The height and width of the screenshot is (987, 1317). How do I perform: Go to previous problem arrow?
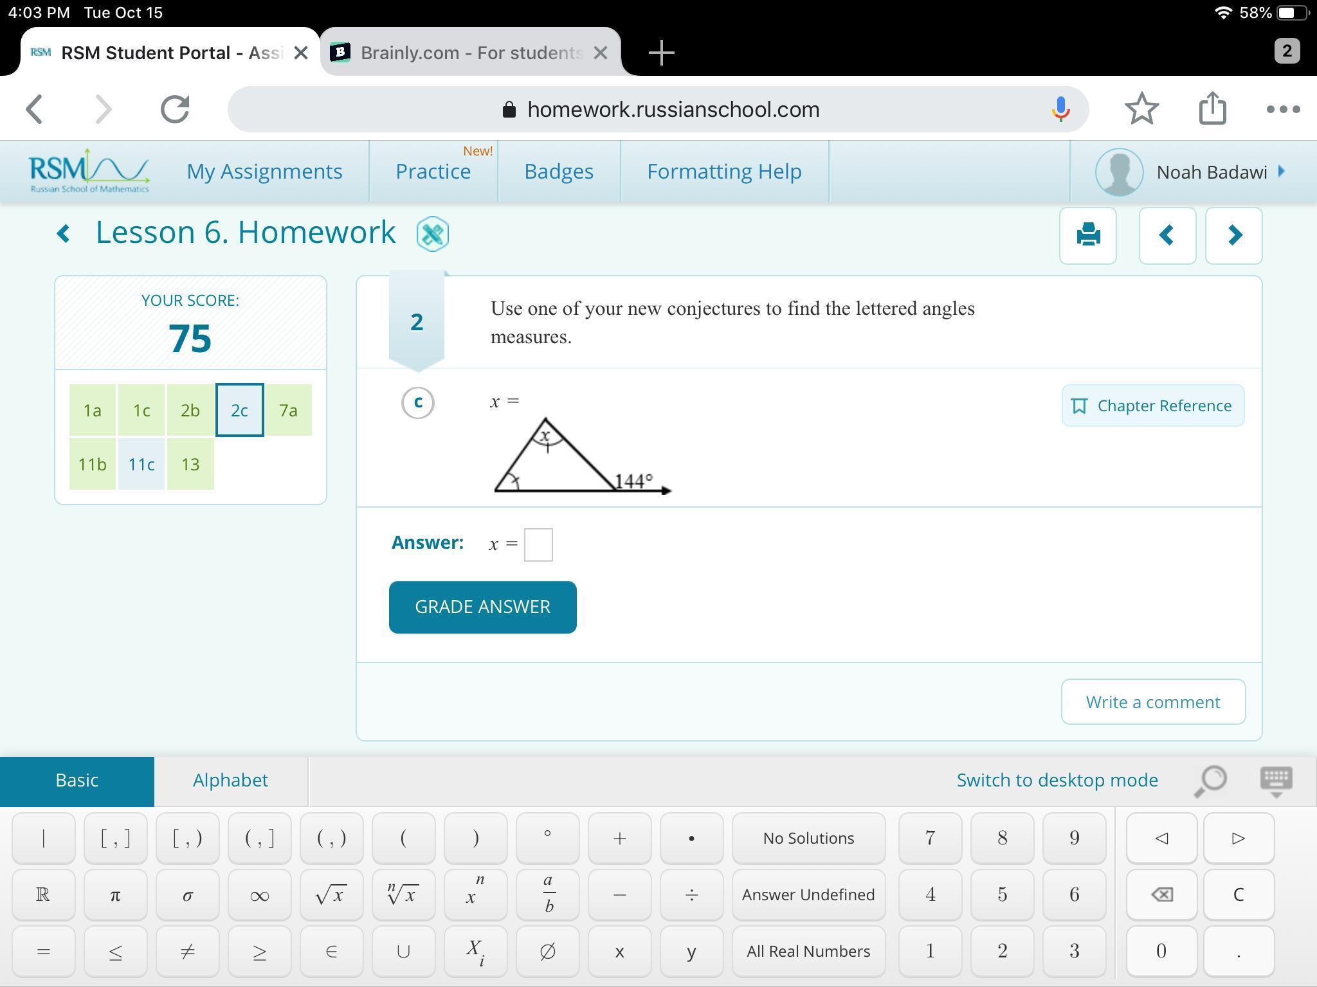[1167, 235]
